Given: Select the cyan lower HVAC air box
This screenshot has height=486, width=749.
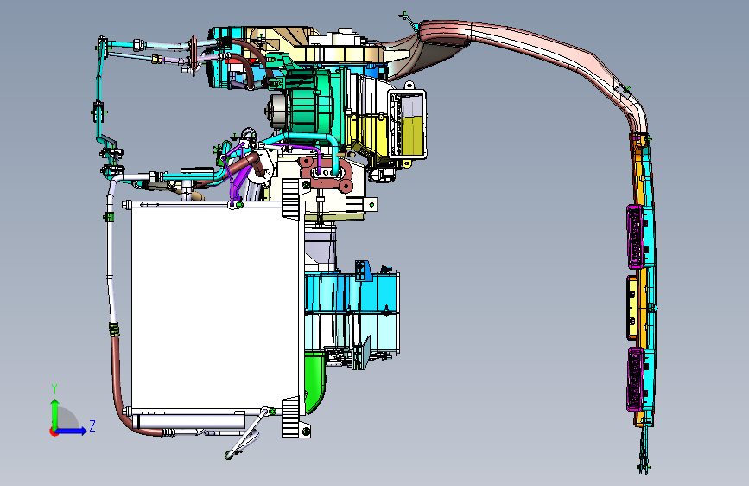Looking at the screenshot, I should 351,311.
